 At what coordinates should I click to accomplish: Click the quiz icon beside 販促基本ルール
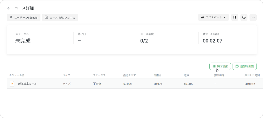click(x=12, y=84)
